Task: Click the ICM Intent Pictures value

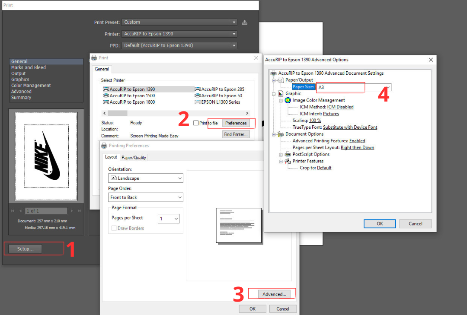Action: (331, 114)
